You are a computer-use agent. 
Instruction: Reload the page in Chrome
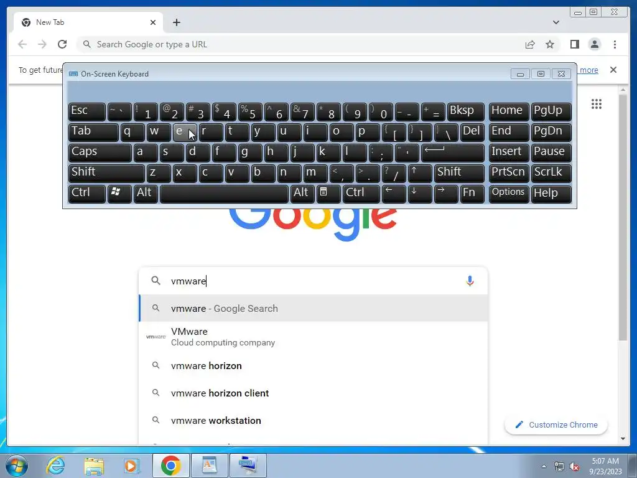(62, 44)
